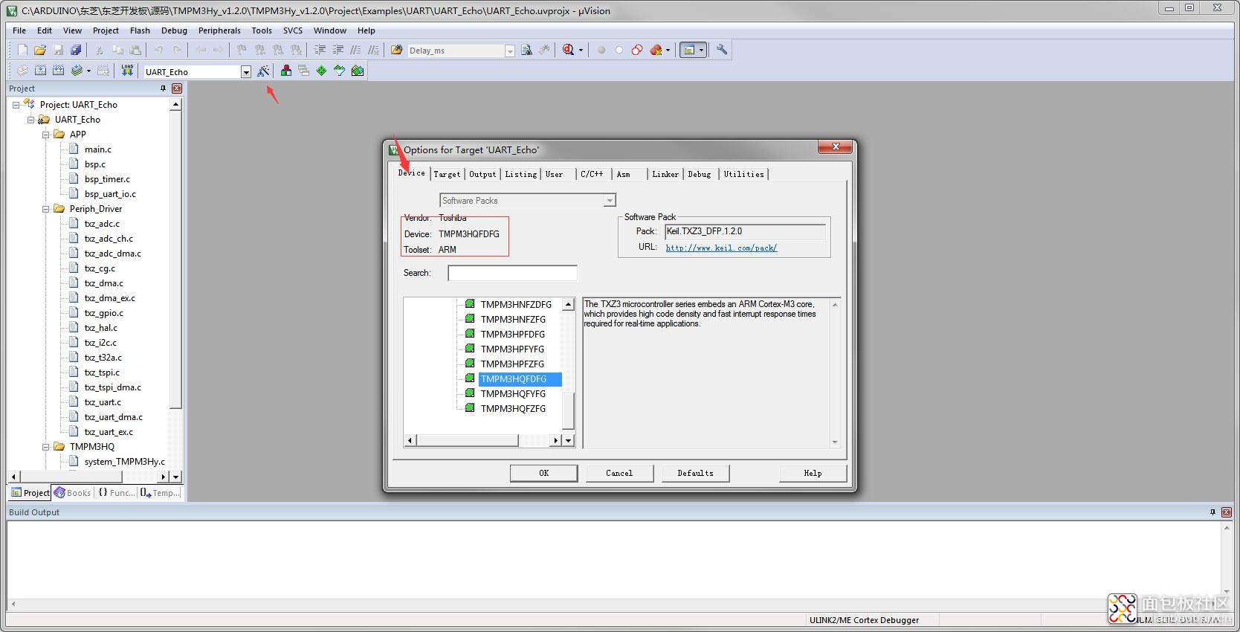Image resolution: width=1240 pixels, height=632 pixels.
Task: Click the Comment selection toolbar icon
Action: click(355, 50)
